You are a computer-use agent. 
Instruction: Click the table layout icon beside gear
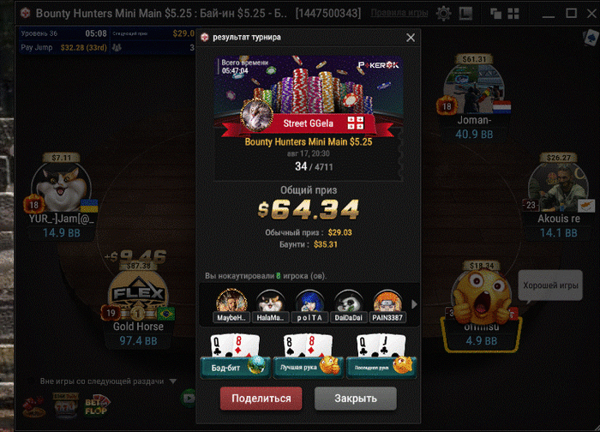465,14
